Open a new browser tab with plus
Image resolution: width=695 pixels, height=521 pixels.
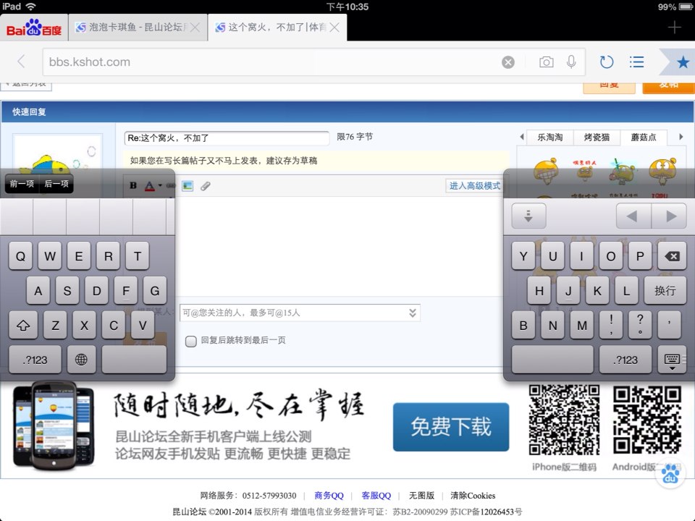[x=674, y=27]
